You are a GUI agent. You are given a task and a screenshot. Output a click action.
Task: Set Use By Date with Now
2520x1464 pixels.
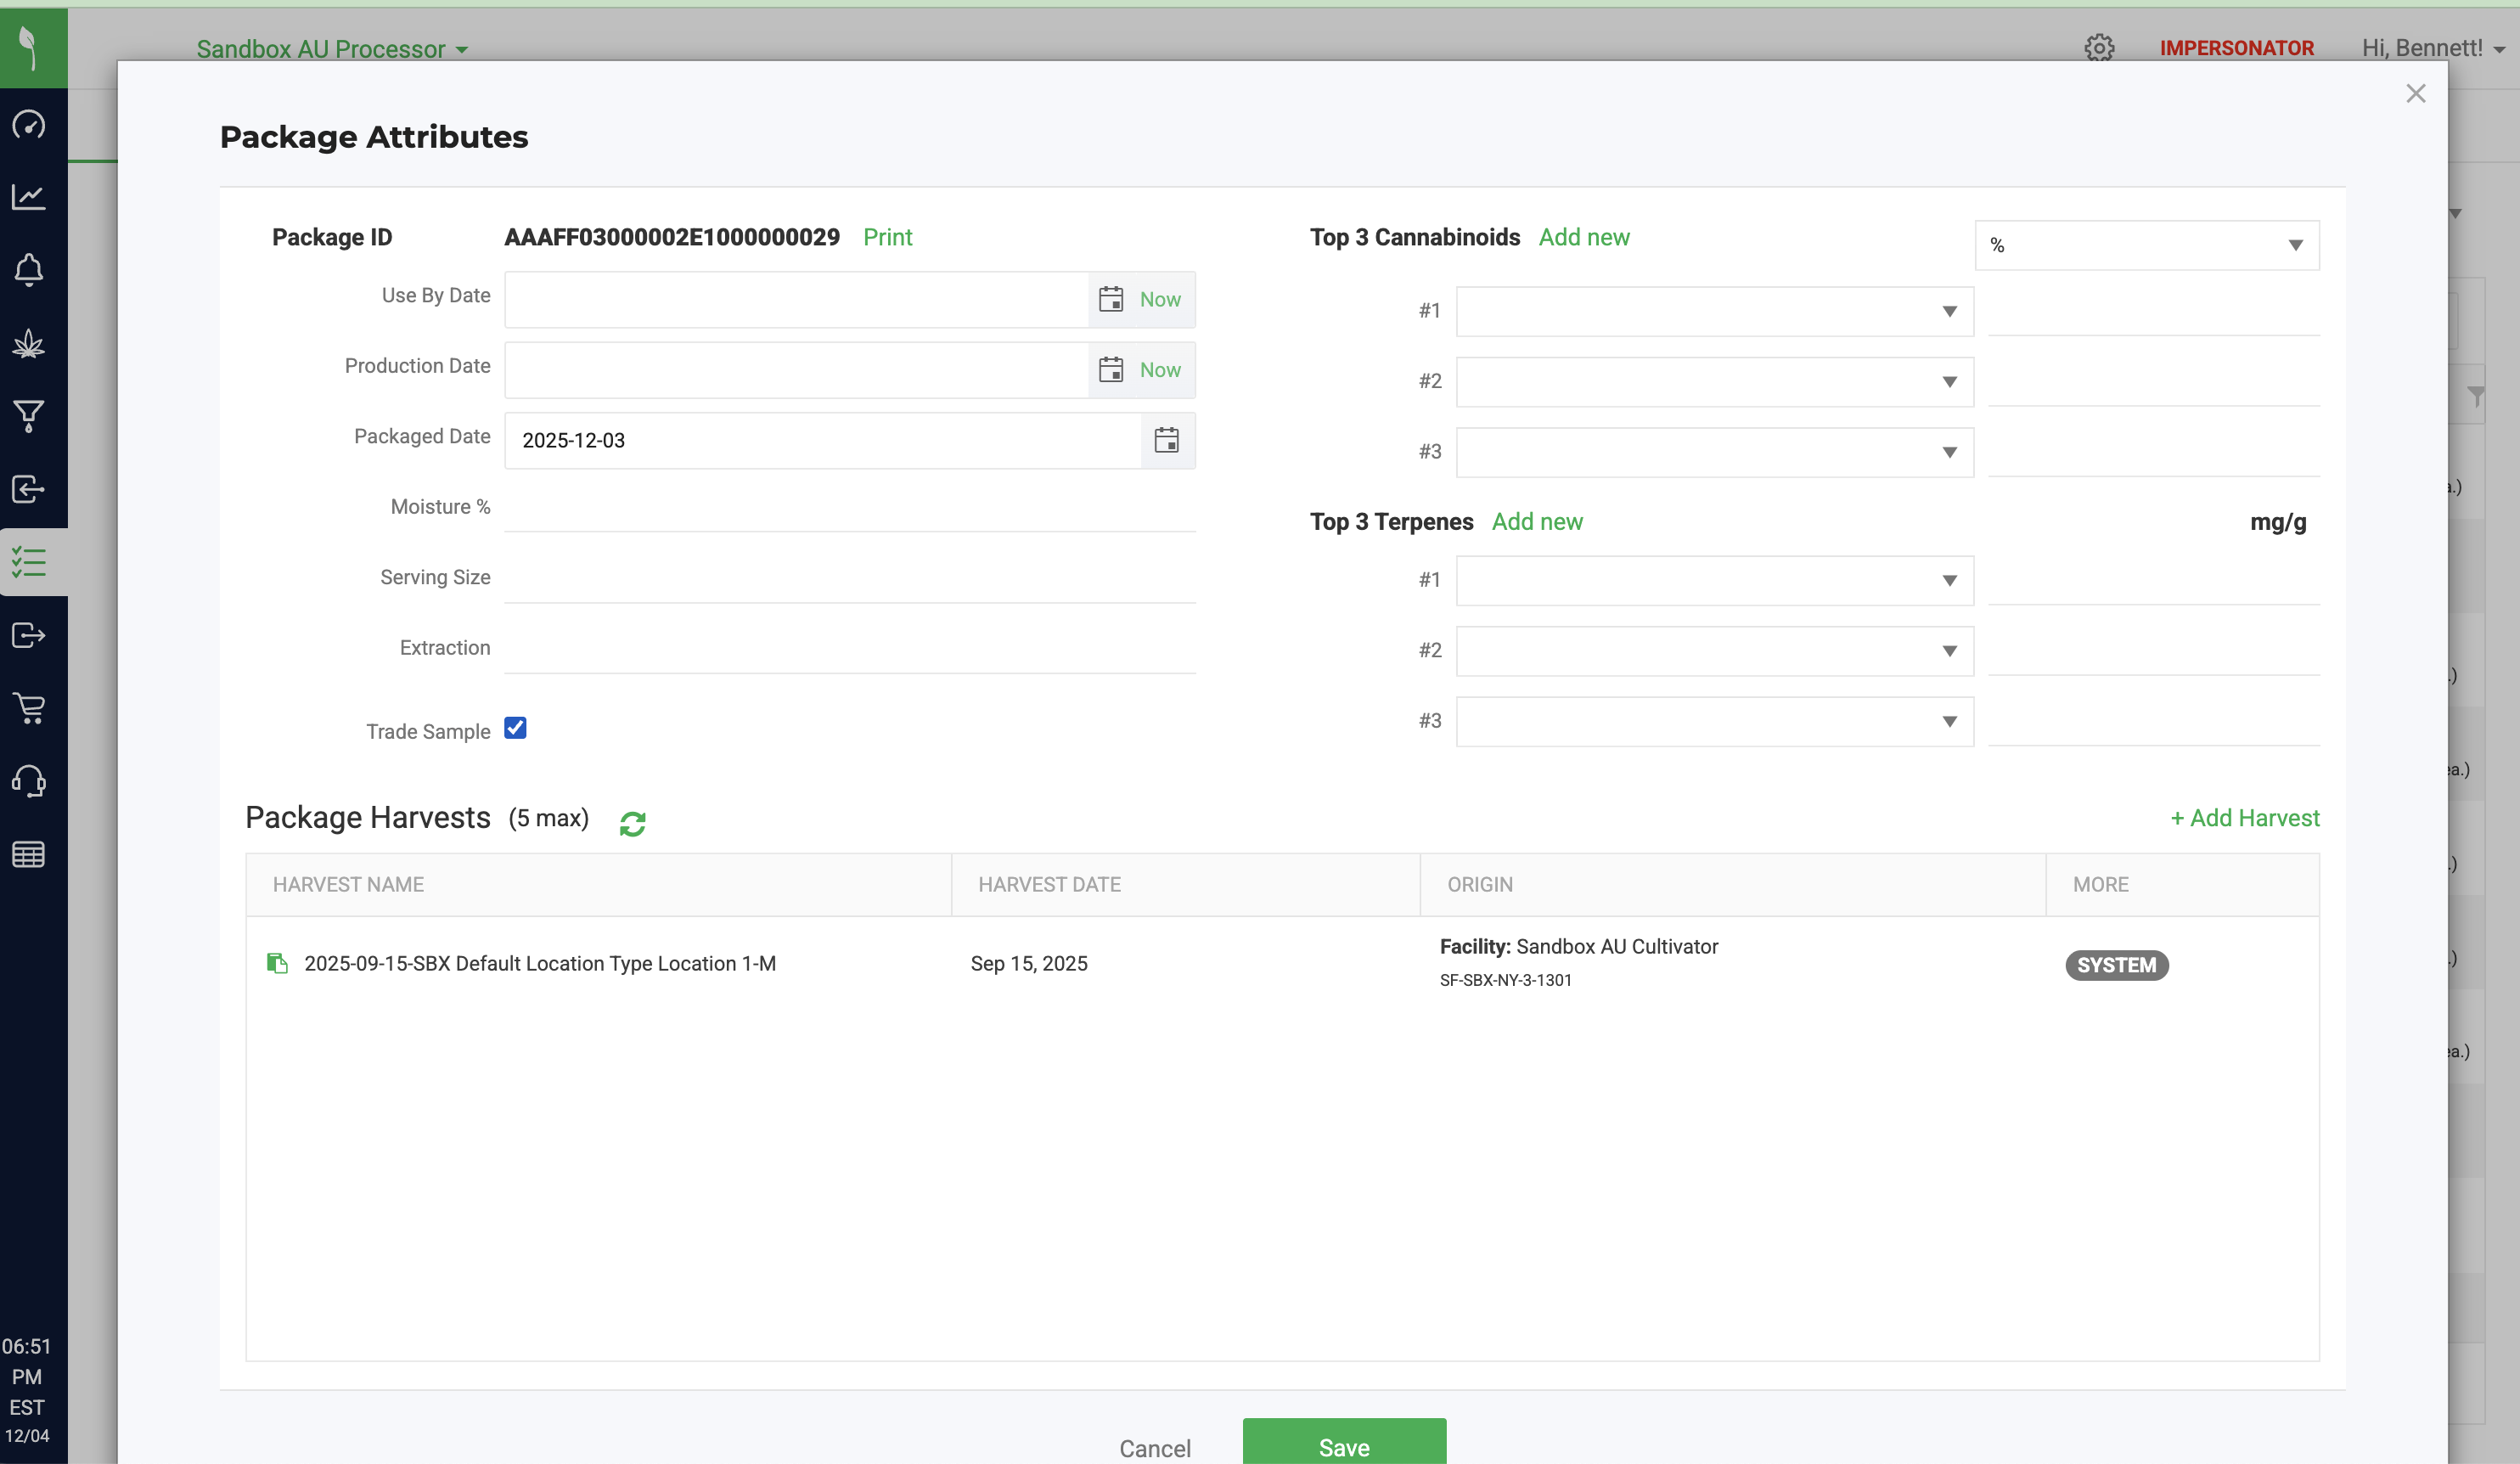pyautogui.click(x=1160, y=299)
